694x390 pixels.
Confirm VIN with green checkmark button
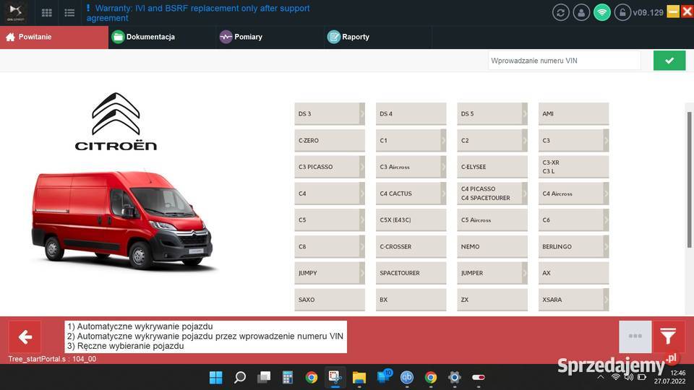669,61
